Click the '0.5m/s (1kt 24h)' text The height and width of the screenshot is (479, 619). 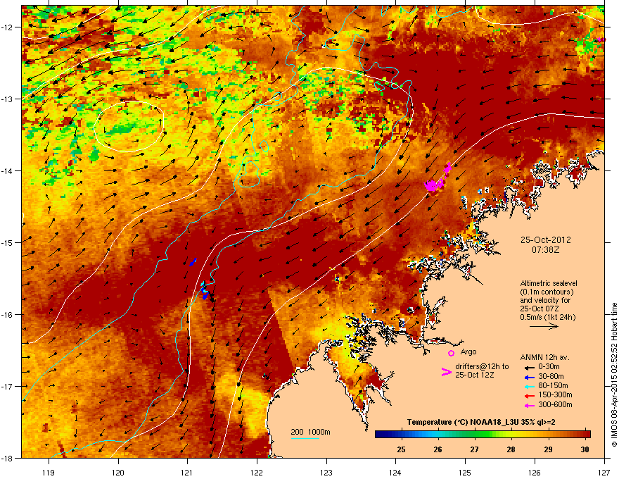tap(547, 317)
